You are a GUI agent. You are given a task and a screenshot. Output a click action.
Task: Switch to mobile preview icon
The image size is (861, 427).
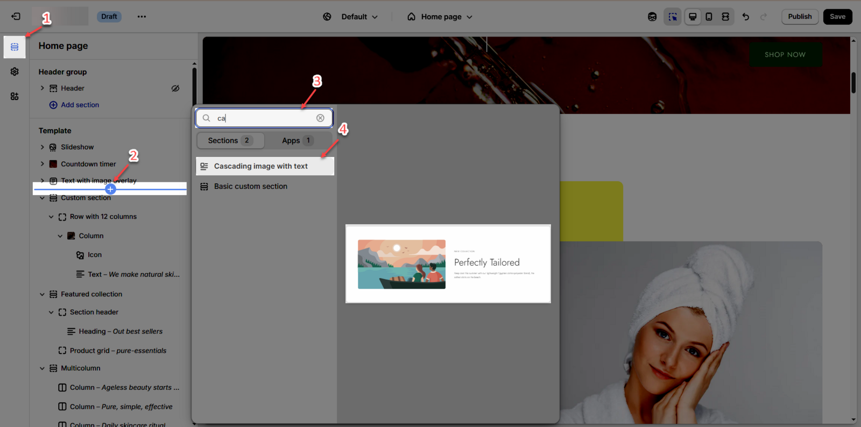[709, 17]
